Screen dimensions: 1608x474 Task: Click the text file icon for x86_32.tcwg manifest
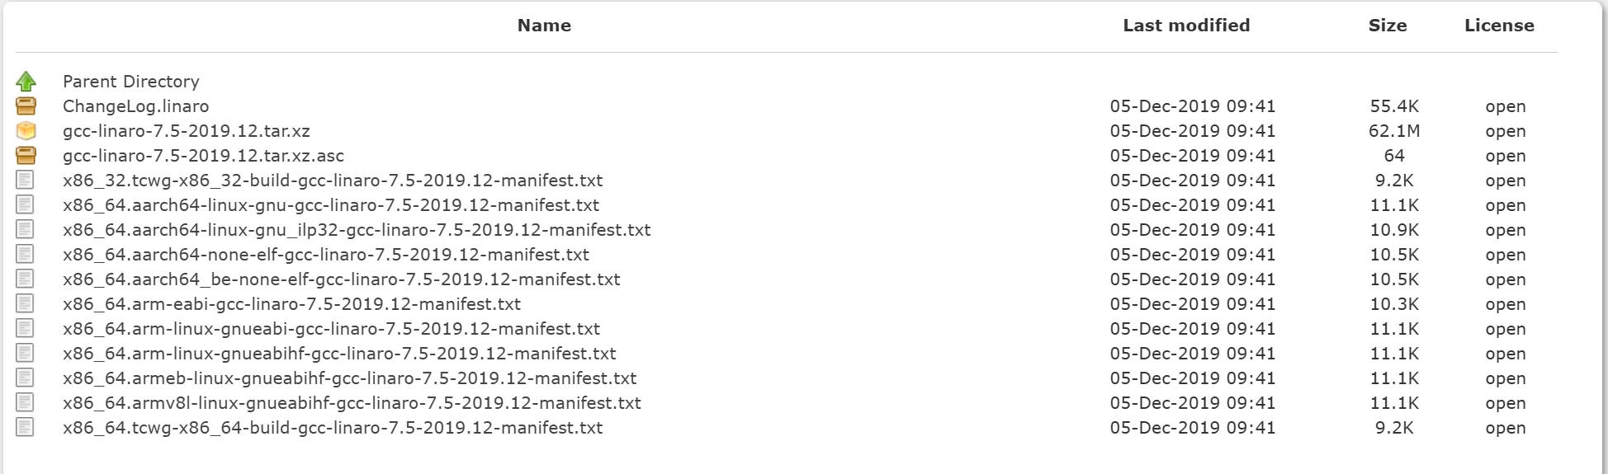coord(26,180)
